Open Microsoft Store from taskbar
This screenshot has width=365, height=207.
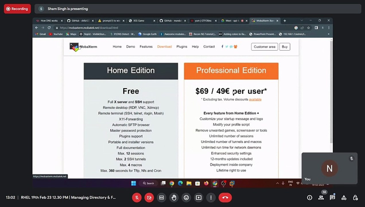pos(197,183)
